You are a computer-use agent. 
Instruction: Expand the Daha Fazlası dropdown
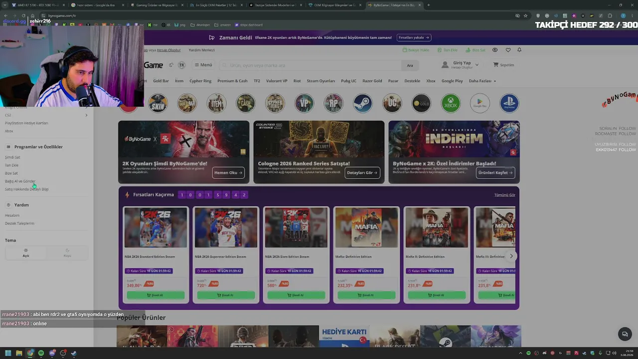point(482,81)
